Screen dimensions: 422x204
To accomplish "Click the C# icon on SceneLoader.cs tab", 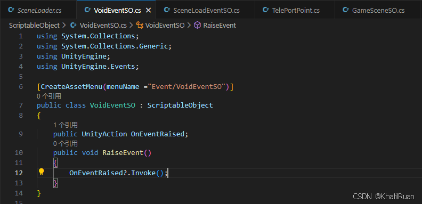I will click(x=11, y=10).
